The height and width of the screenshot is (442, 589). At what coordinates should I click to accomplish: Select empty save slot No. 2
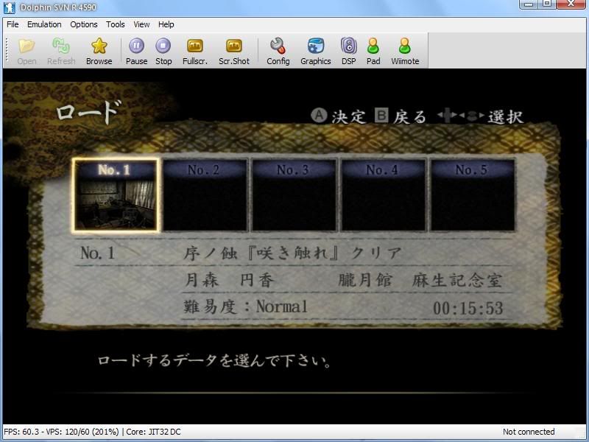[205, 194]
